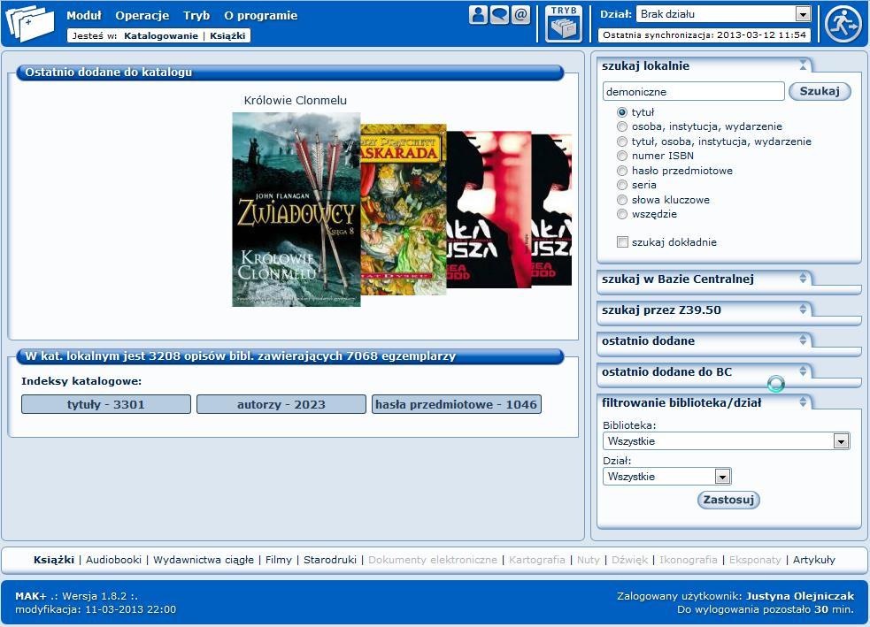Collapse the szukaj lokalnie panel arrow
This screenshot has width=870, height=627.
(x=803, y=65)
